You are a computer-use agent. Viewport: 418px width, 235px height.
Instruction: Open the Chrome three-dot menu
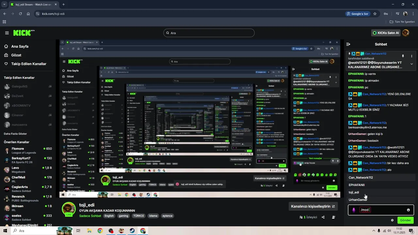click(x=413, y=14)
